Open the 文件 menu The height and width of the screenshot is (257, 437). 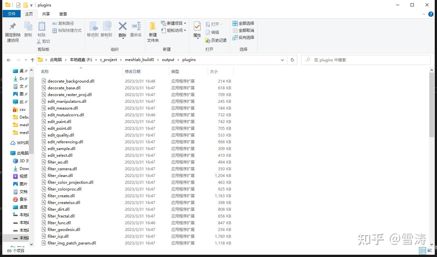11,14
